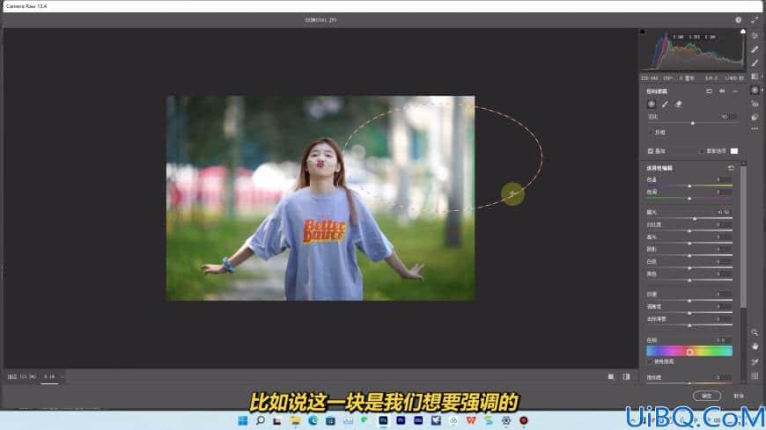Click the adjustments panel vertical scrollbar
Viewport: 766px width, 430px height.
click(743, 237)
